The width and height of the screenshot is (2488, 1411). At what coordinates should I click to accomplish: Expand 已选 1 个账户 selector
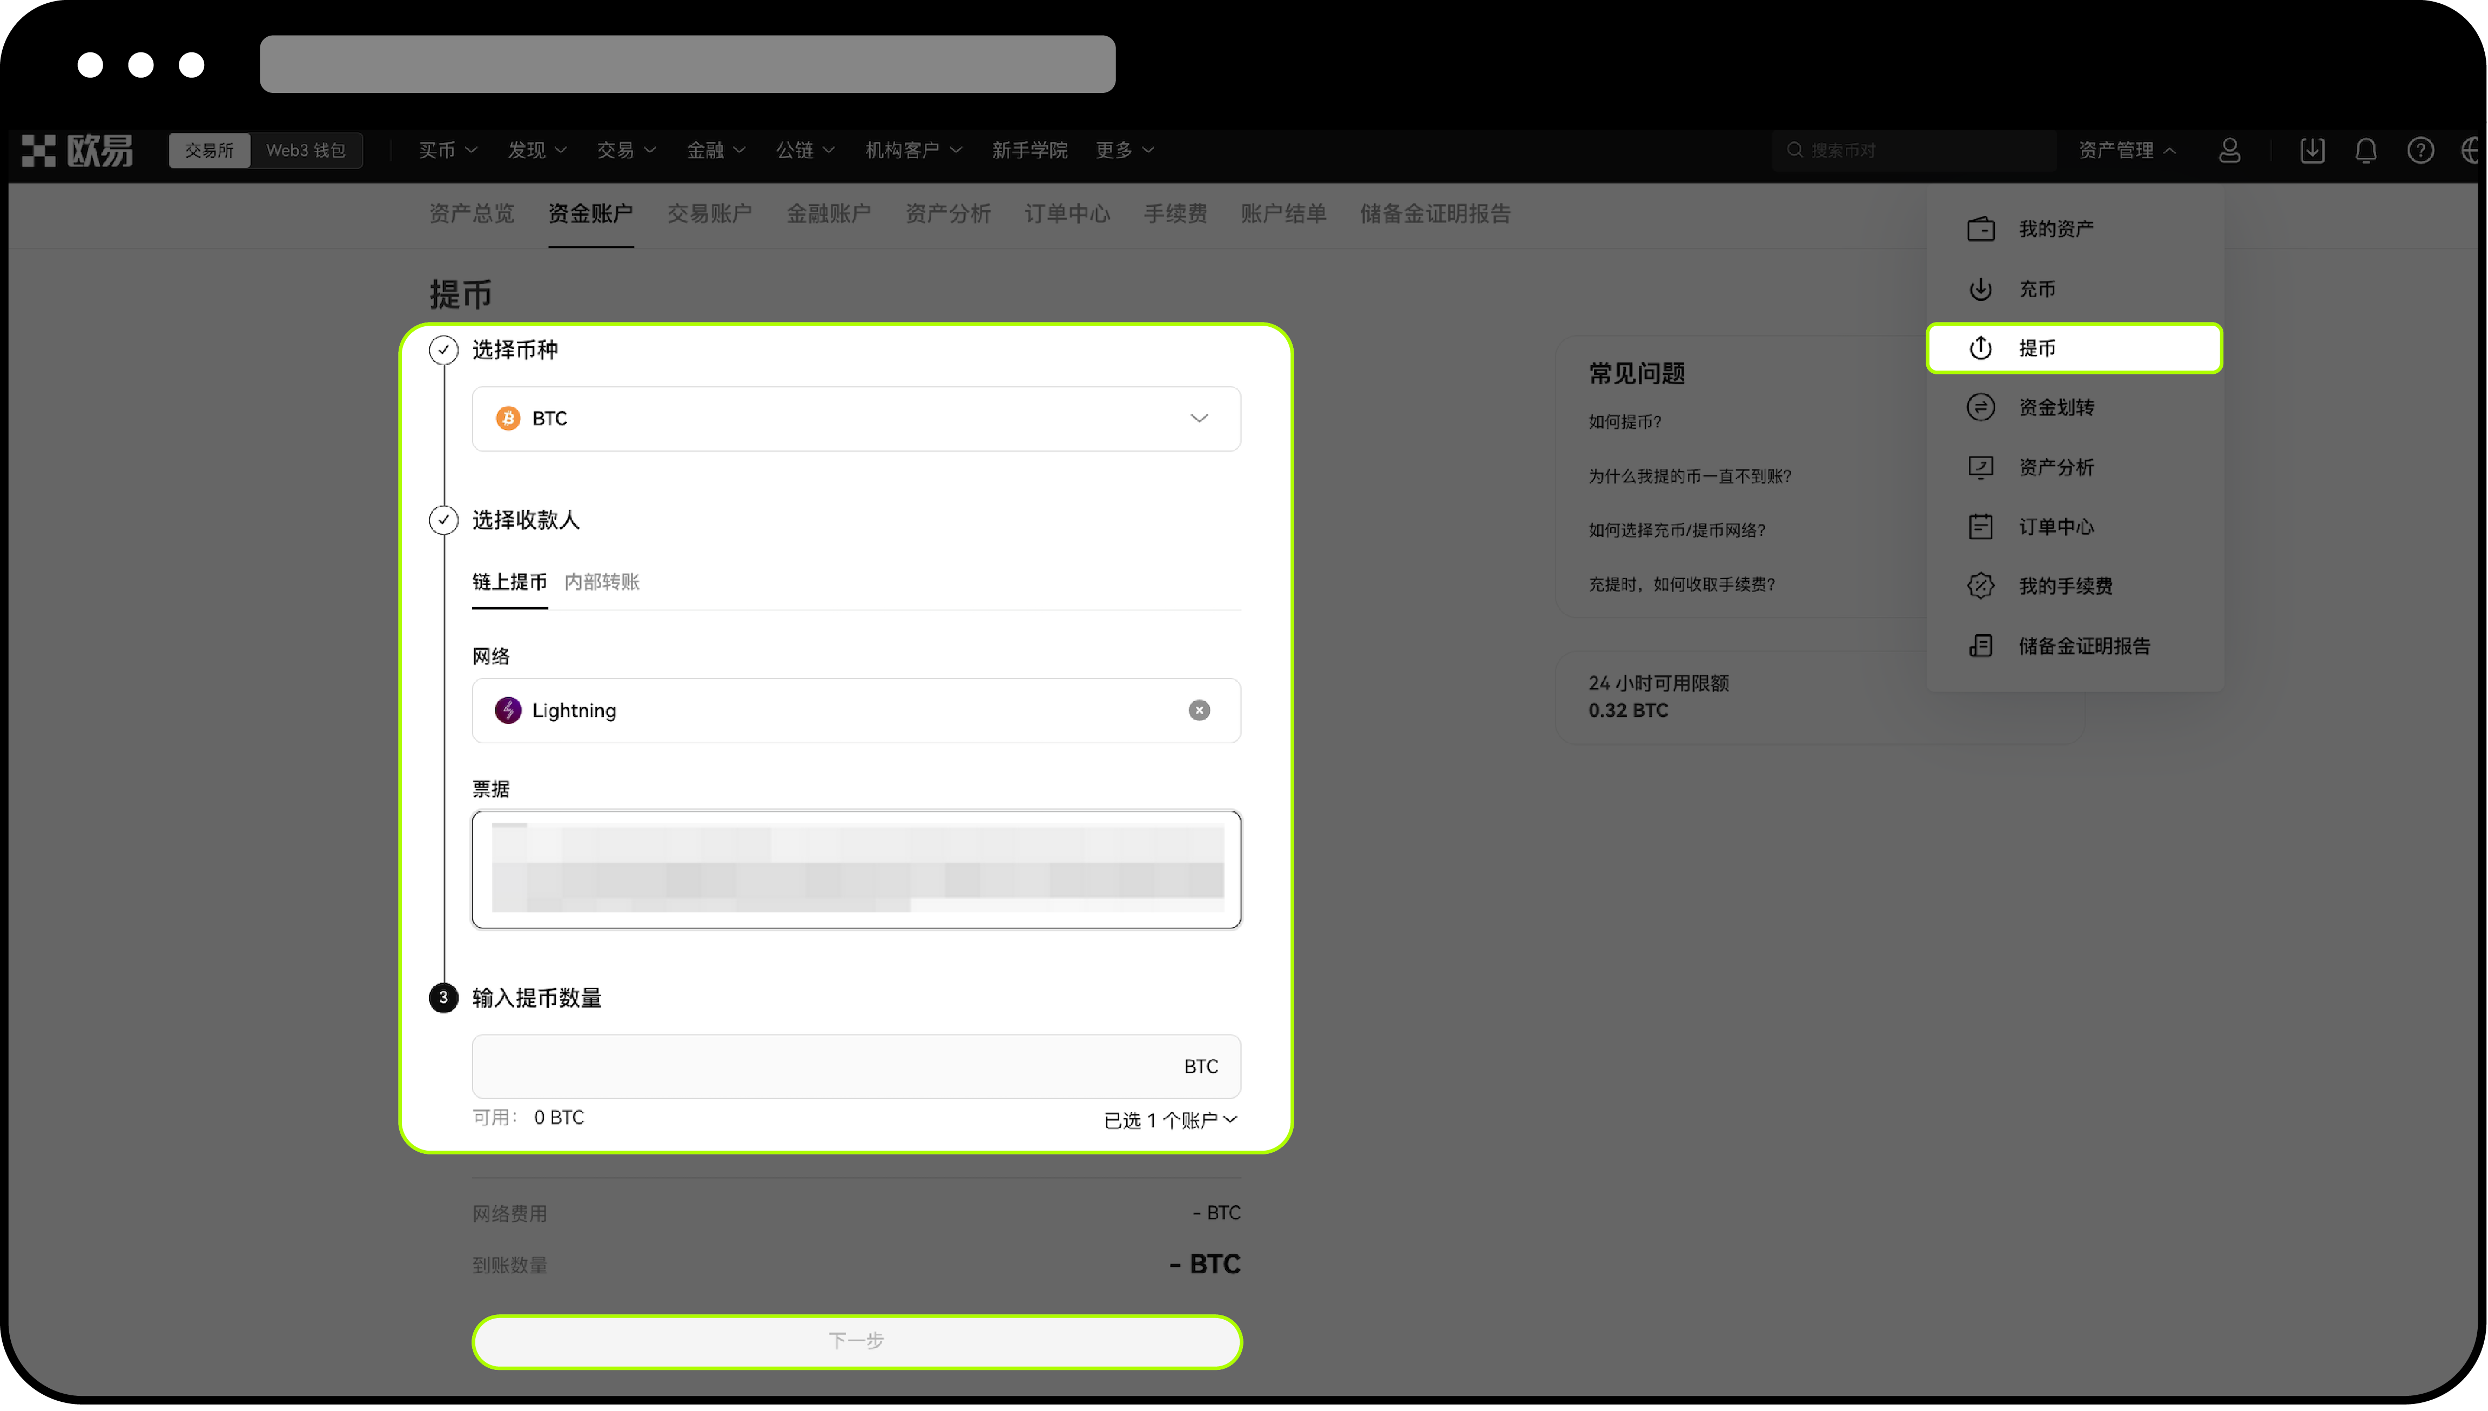pyautogui.click(x=1171, y=1120)
